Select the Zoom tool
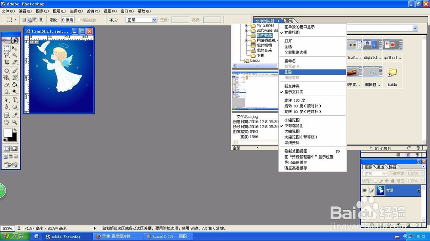The width and height of the screenshot is (430, 241). [x=15, y=122]
